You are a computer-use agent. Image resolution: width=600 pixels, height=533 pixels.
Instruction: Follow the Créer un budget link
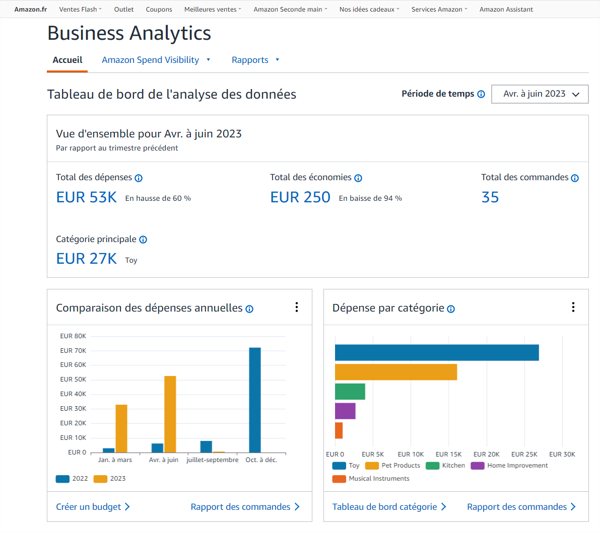point(93,507)
